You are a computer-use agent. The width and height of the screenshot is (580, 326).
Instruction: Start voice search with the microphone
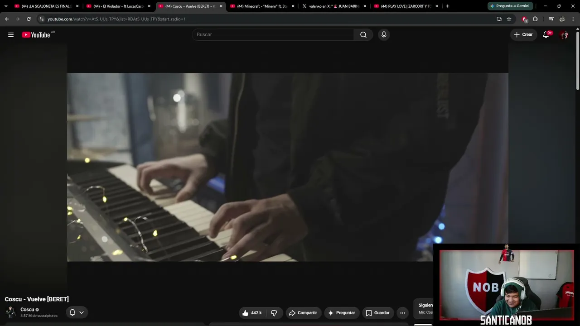pos(384,35)
